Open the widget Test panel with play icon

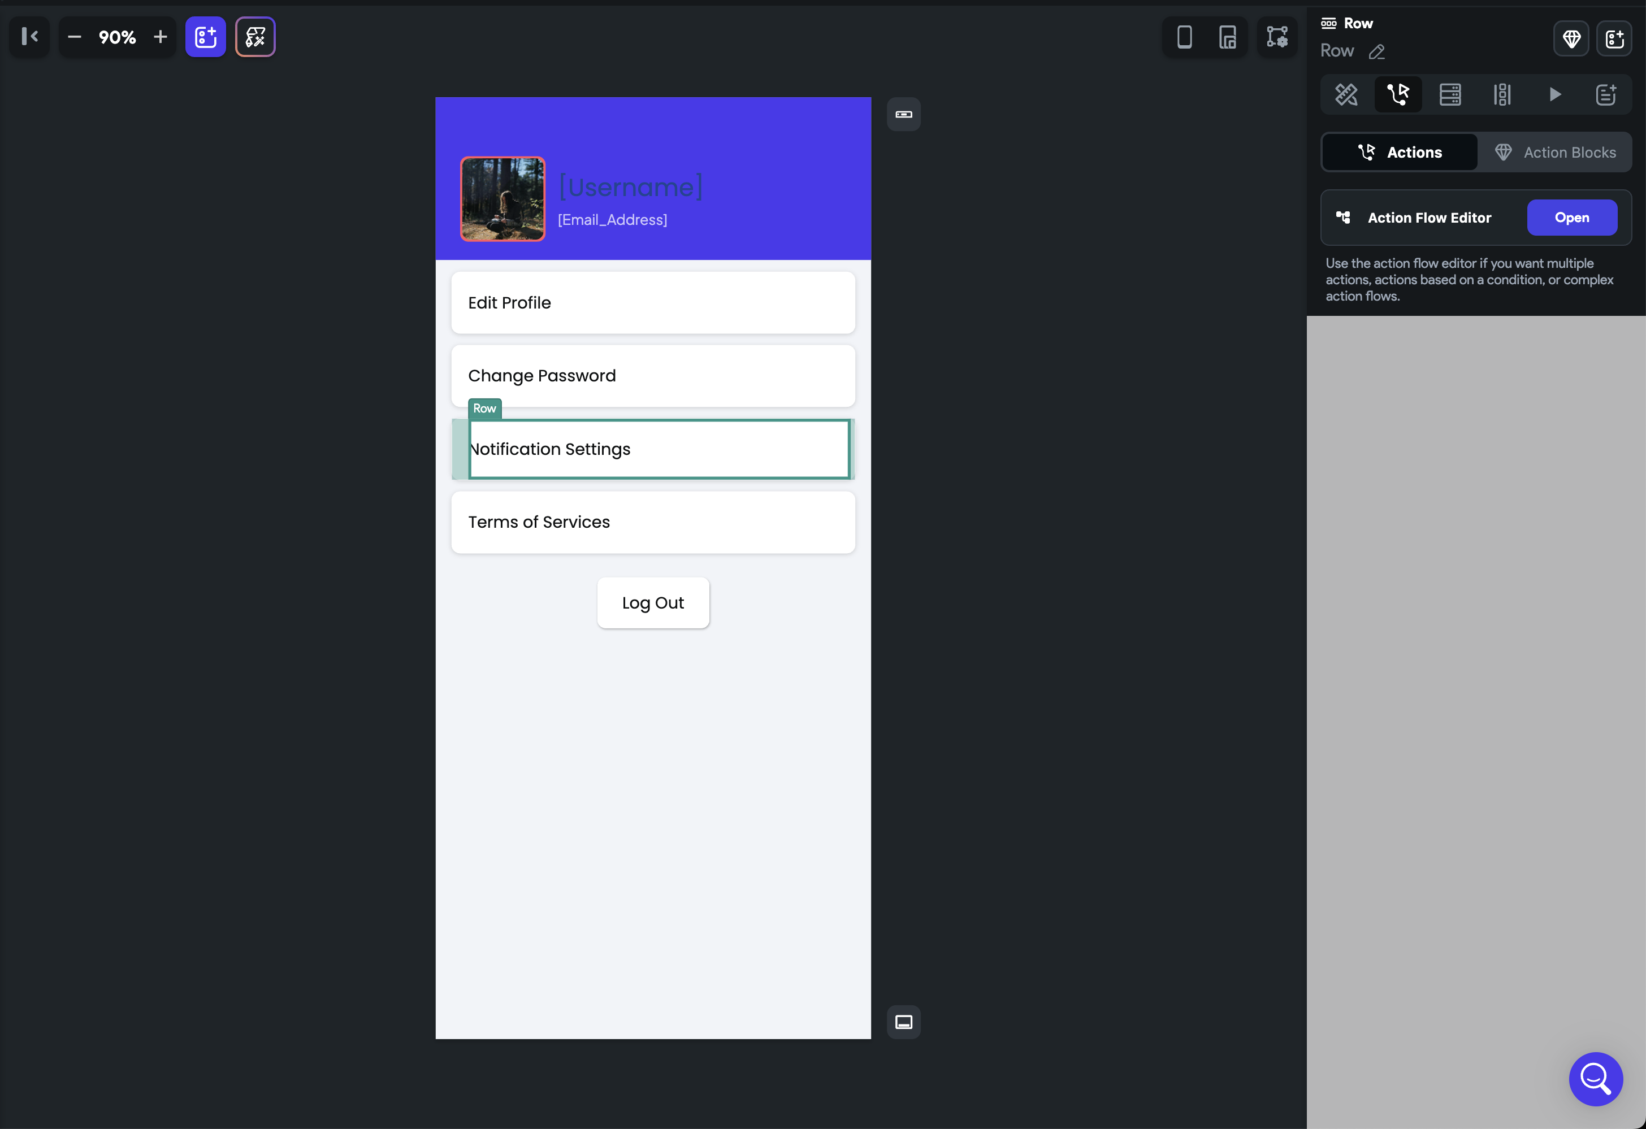1554,94
